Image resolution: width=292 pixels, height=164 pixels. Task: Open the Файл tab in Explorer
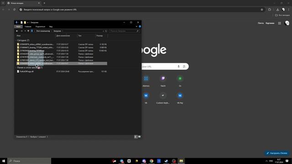tap(18, 26)
